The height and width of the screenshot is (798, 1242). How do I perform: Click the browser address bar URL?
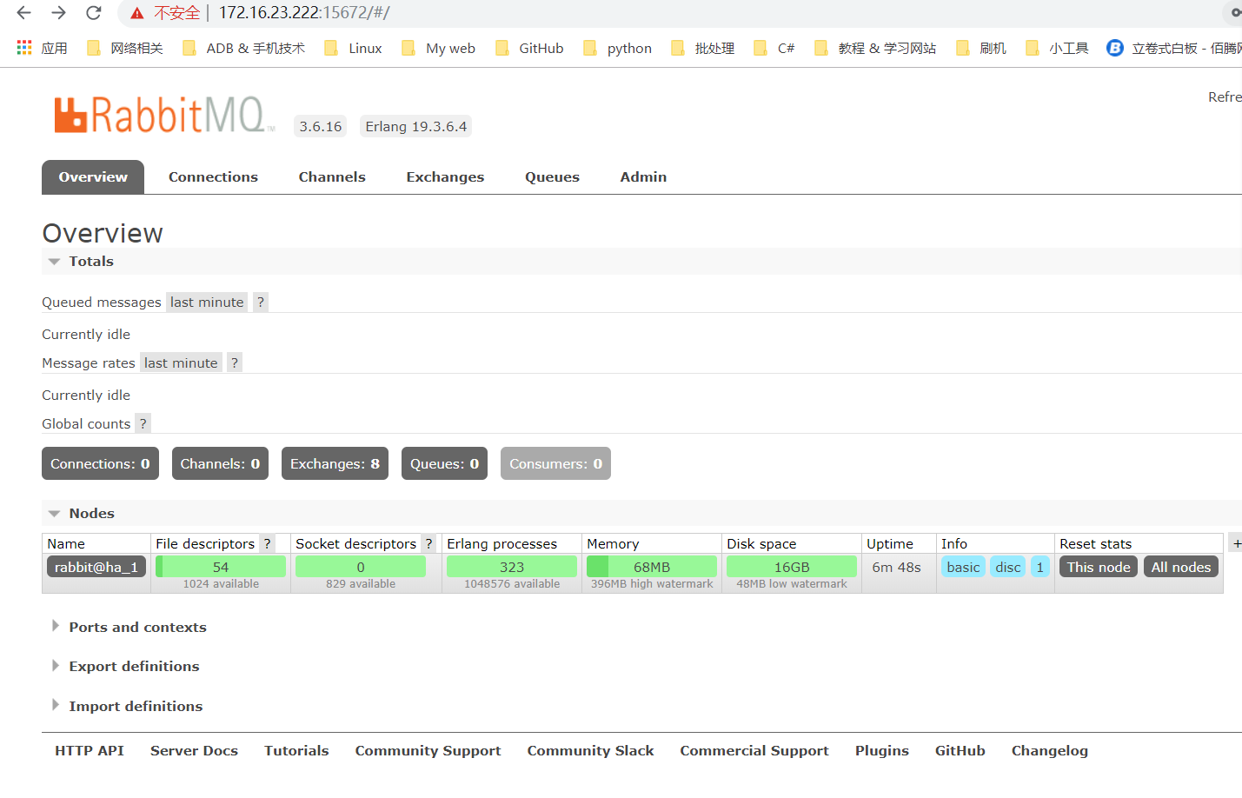click(304, 13)
